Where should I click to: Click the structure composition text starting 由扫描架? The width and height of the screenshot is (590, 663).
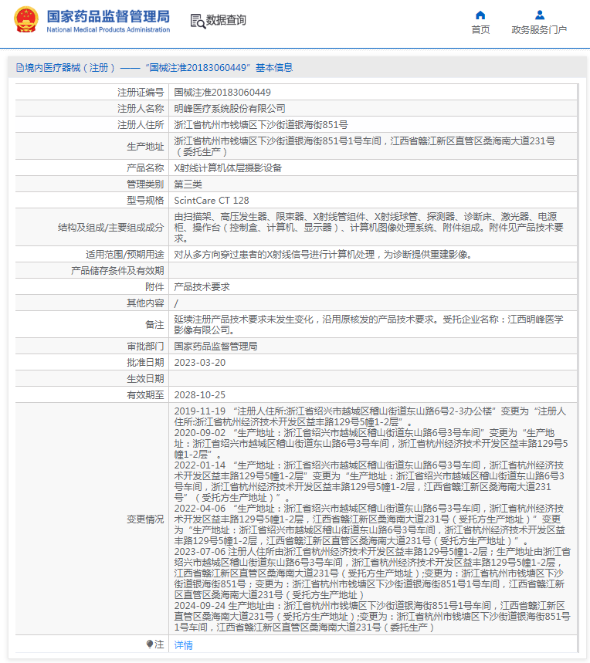369,228
